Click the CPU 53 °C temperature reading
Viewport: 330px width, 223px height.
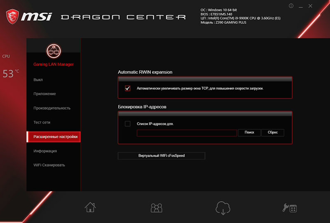pos(11,74)
